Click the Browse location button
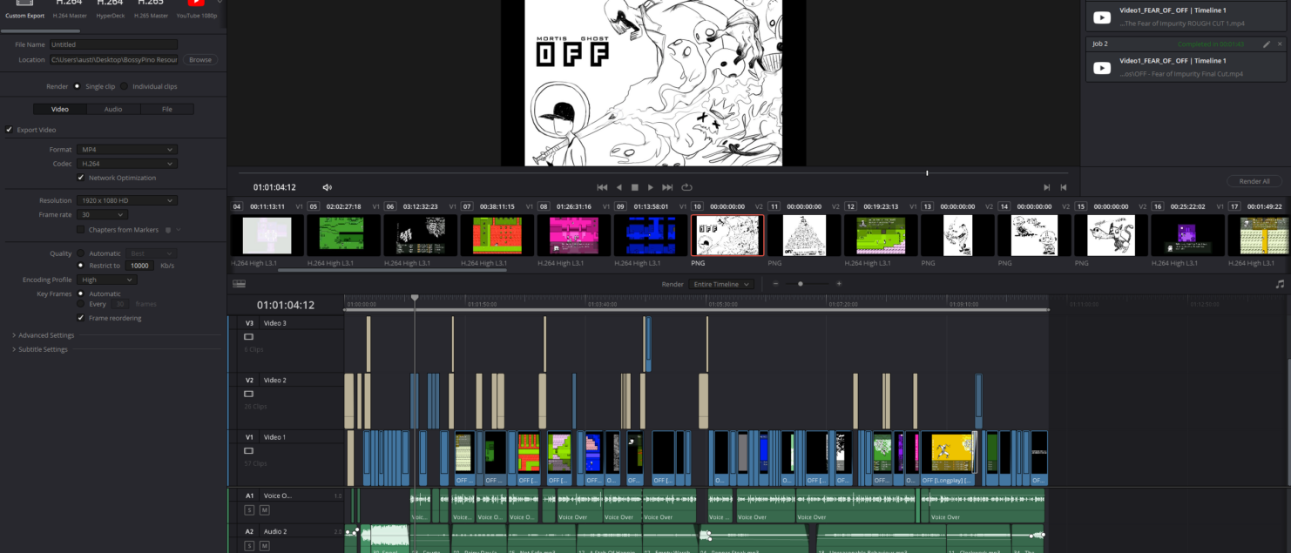Screen dimensions: 1291x553 click(x=200, y=60)
